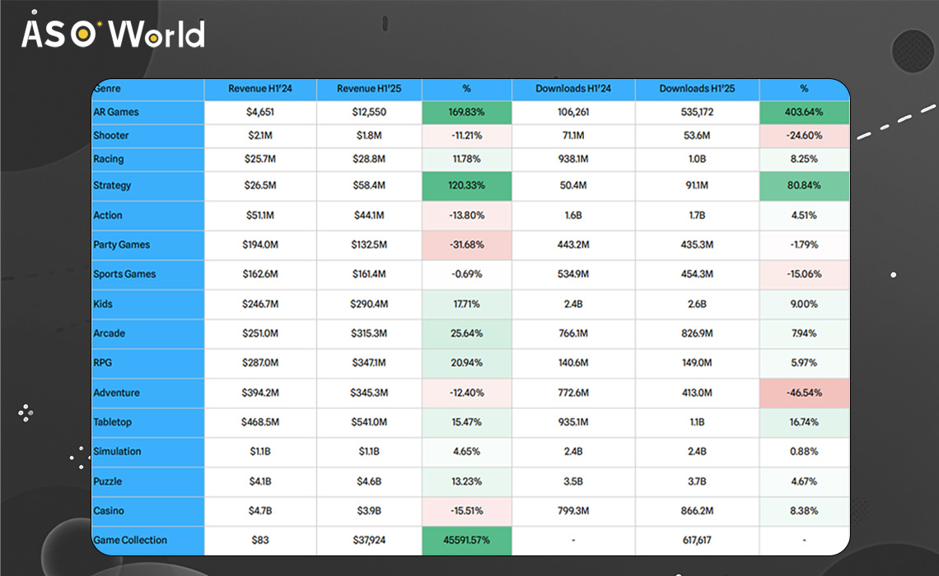Image resolution: width=939 pixels, height=576 pixels.
Task: Click the $161.4M Sports Games revenue
Action: coord(369,274)
